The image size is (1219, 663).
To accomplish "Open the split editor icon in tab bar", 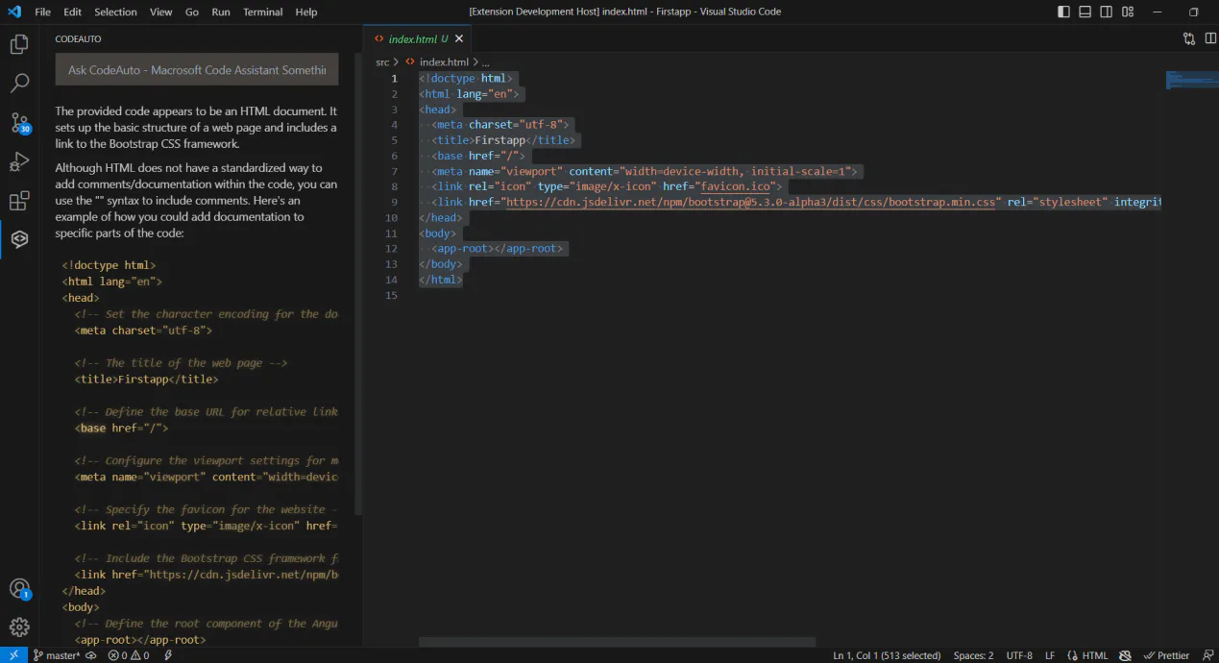I will tap(1210, 38).
